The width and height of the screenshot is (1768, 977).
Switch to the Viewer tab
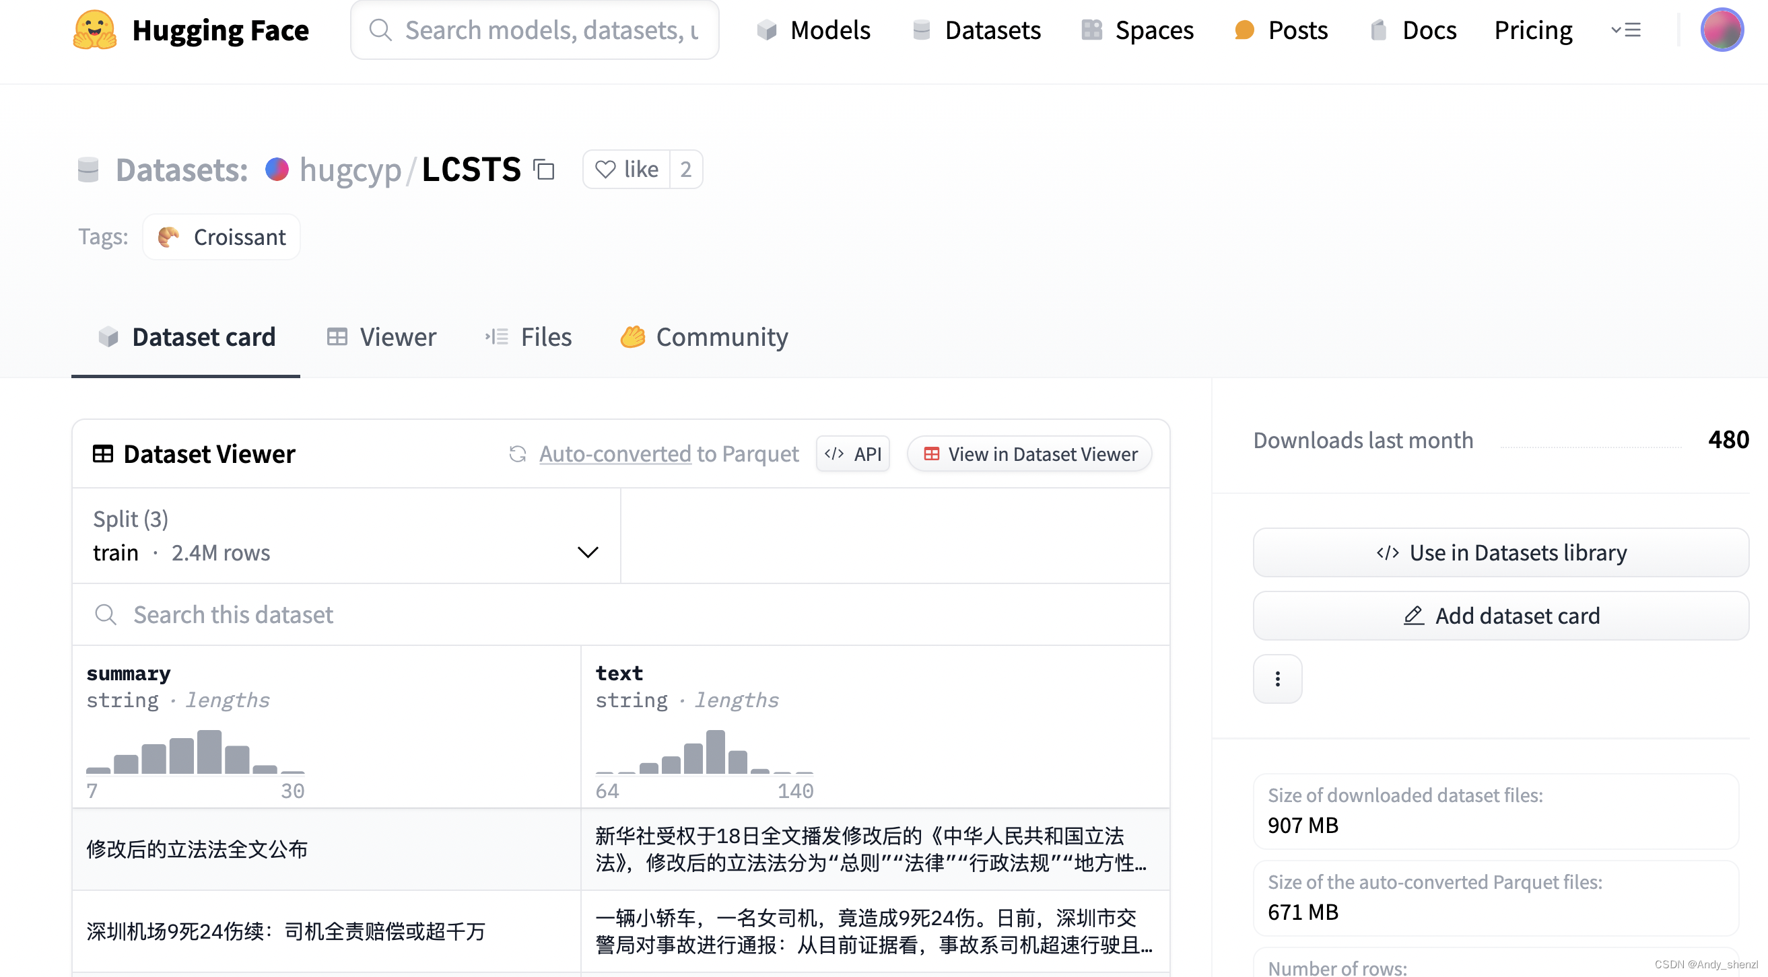click(x=381, y=337)
